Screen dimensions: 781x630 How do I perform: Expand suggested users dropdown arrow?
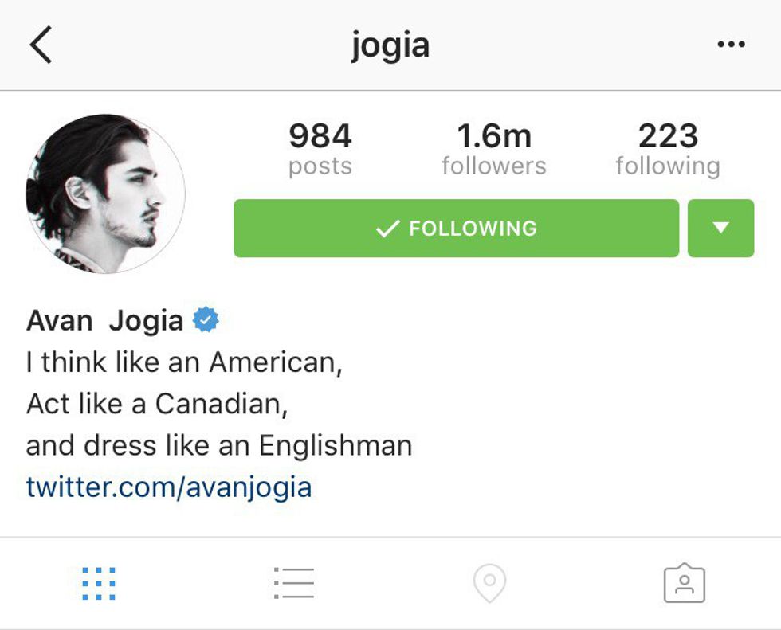(x=720, y=229)
